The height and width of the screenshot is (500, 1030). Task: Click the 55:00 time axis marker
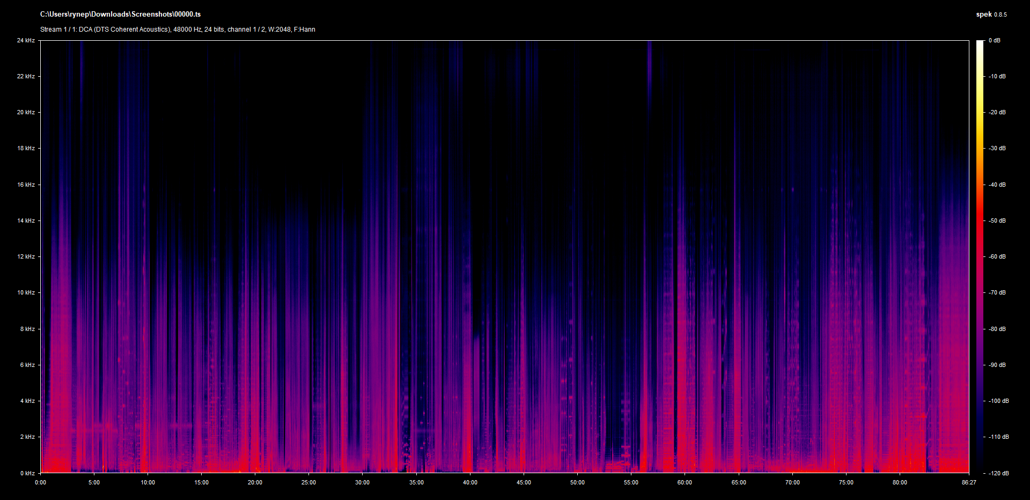631,483
